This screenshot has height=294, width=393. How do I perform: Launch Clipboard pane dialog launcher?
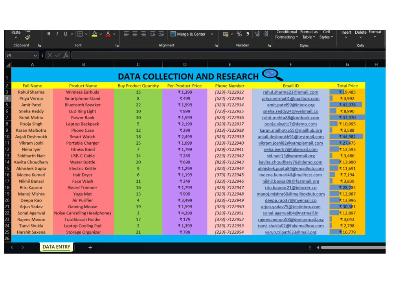pyautogui.click(x=39, y=45)
